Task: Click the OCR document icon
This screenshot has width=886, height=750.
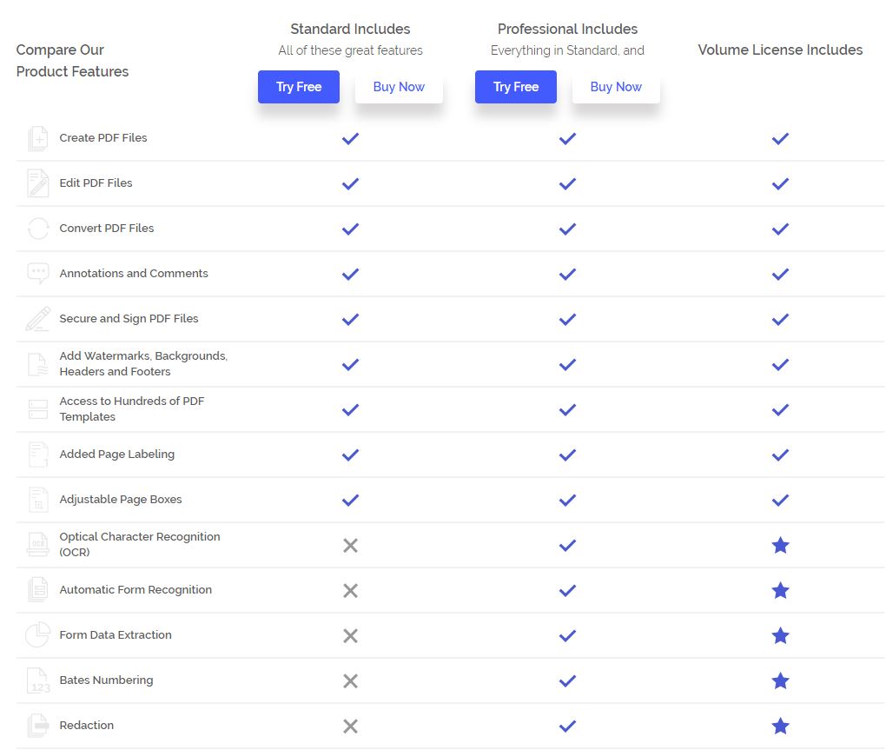Action: 37,545
